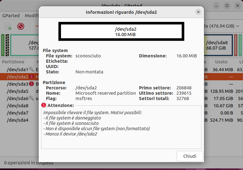Click the 'Microsoft reserved partition' name value
The height and width of the screenshot is (170, 243).
pyautogui.click(x=106, y=93)
